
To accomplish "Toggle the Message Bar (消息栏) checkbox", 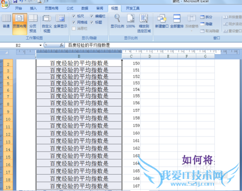I will point(74,28).
